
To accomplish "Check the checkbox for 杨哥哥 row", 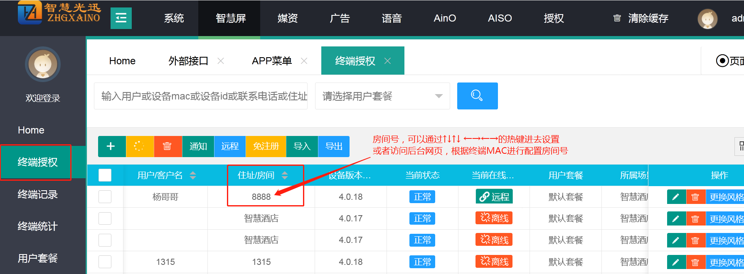I will 105,197.
